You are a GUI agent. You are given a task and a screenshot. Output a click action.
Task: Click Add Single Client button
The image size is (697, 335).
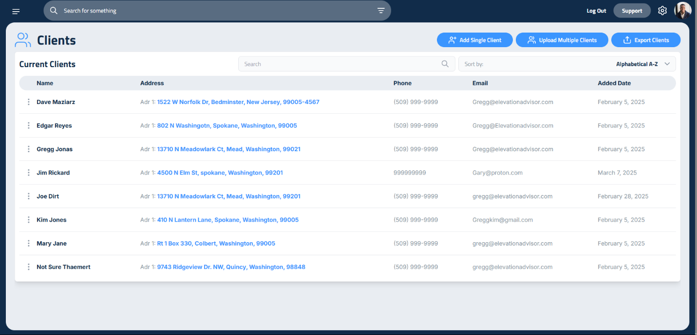coord(474,40)
